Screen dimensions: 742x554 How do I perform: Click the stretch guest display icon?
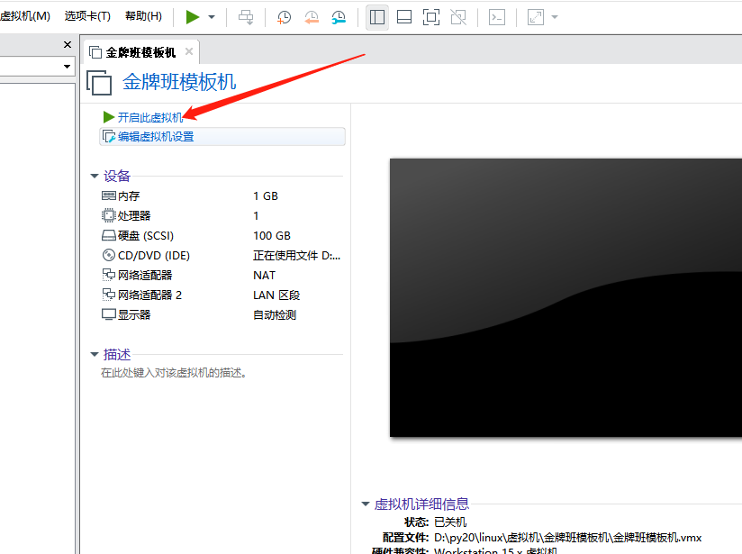point(536,17)
